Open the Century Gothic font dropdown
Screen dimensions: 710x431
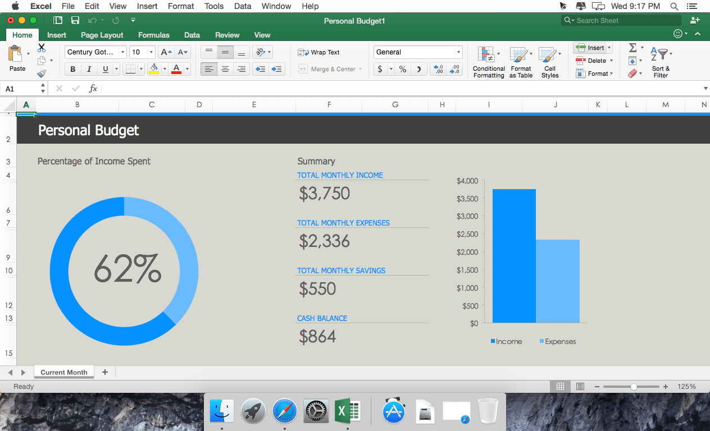coord(124,52)
